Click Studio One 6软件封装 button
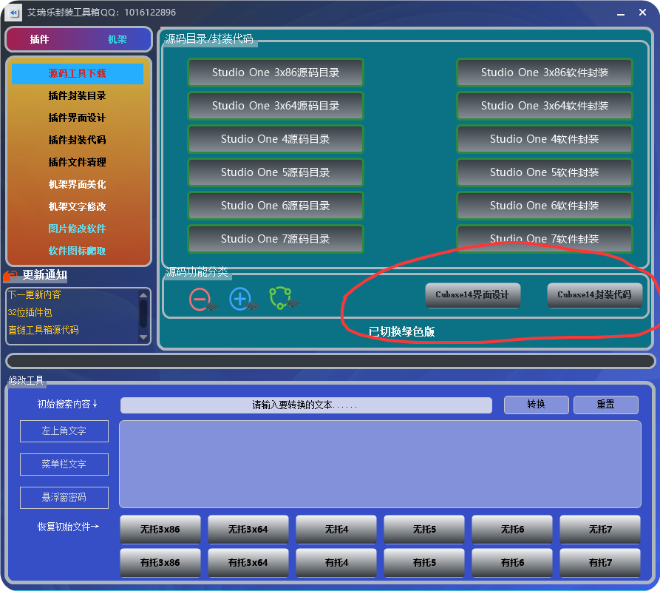660x591 pixels. [545, 206]
